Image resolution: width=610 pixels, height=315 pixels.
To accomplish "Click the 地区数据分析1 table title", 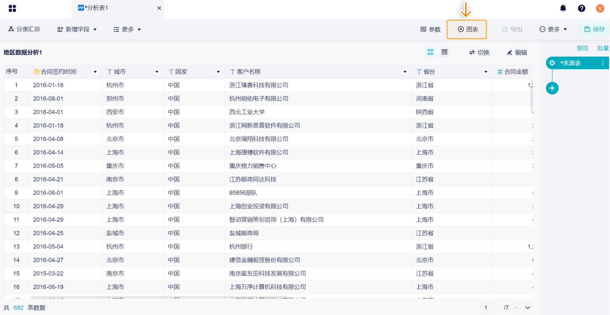I will [23, 52].
